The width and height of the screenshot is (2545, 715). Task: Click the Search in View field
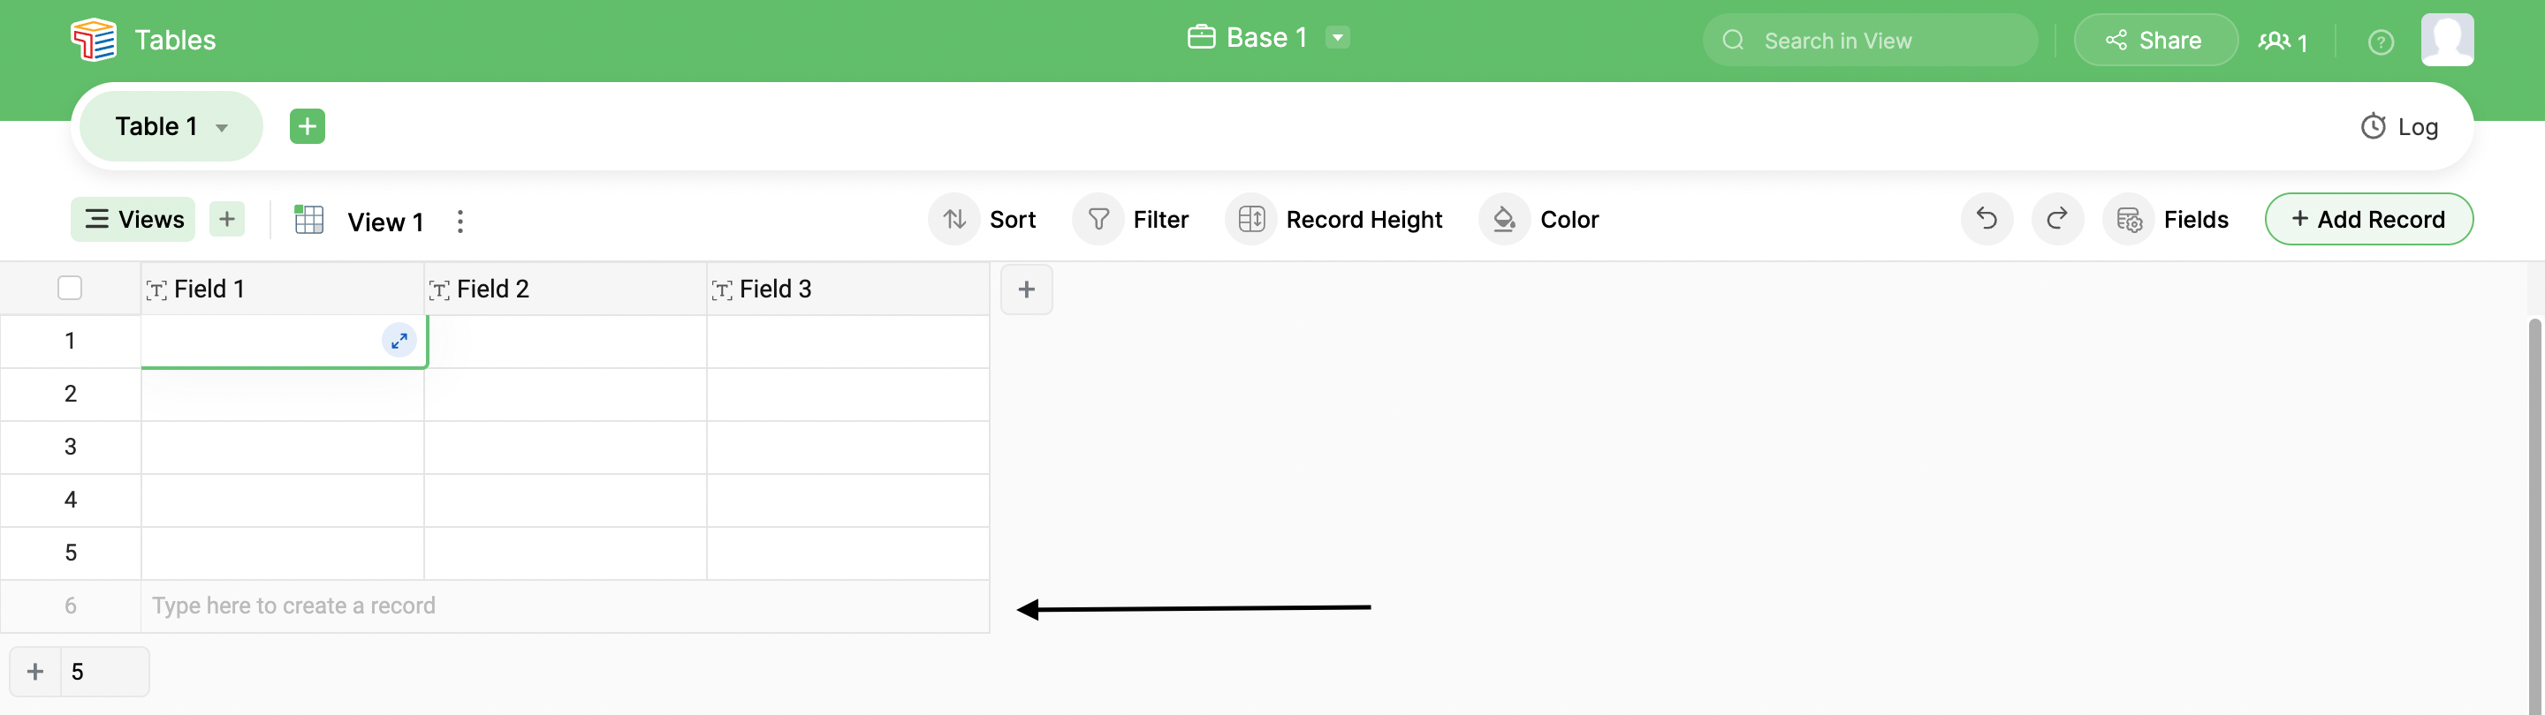tap(1869, 41)
